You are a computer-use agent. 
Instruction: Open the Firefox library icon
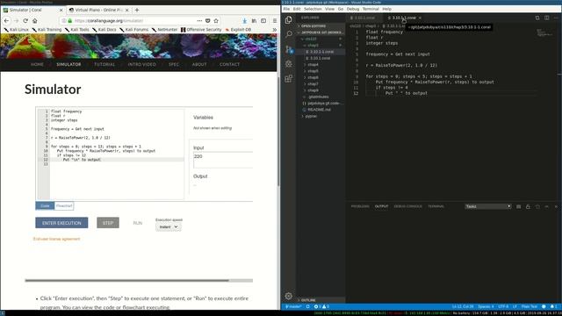pyautogui.click(x=254, y=21)
